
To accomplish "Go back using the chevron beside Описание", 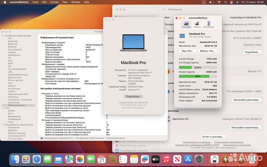I will click(x=164, y=10).
